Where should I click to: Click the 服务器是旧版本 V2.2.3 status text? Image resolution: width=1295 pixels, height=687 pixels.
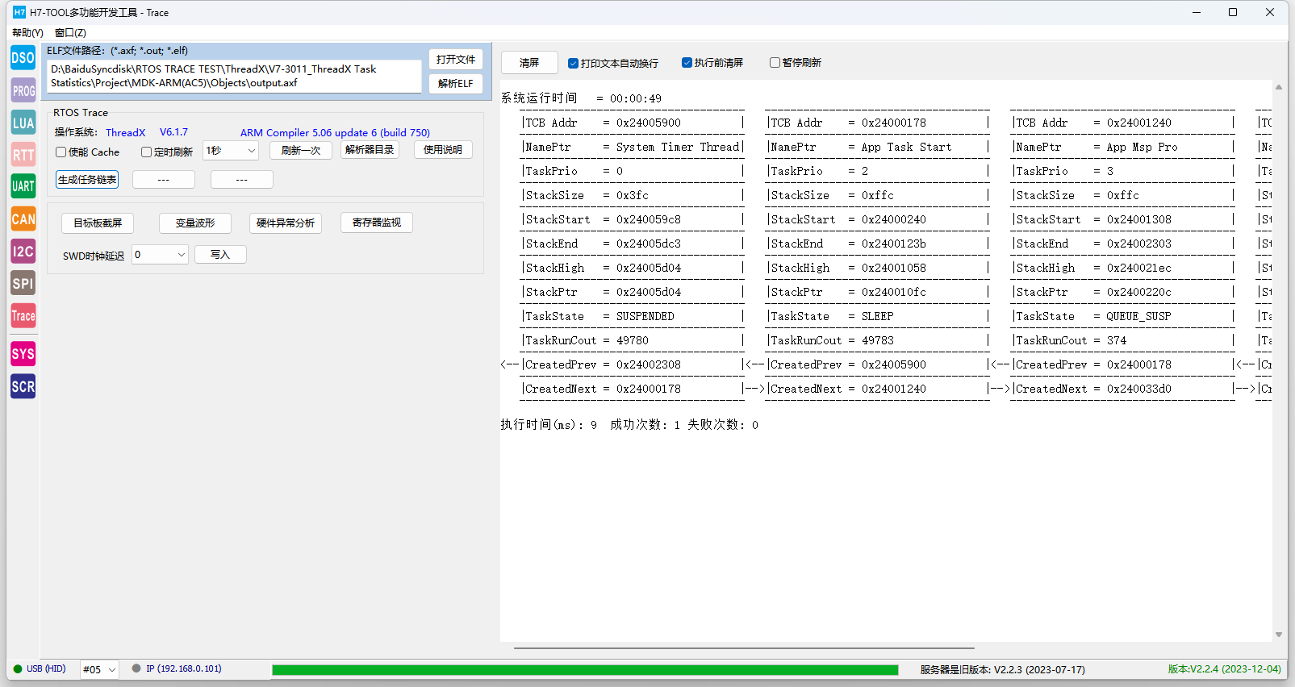pos(1002,669)
